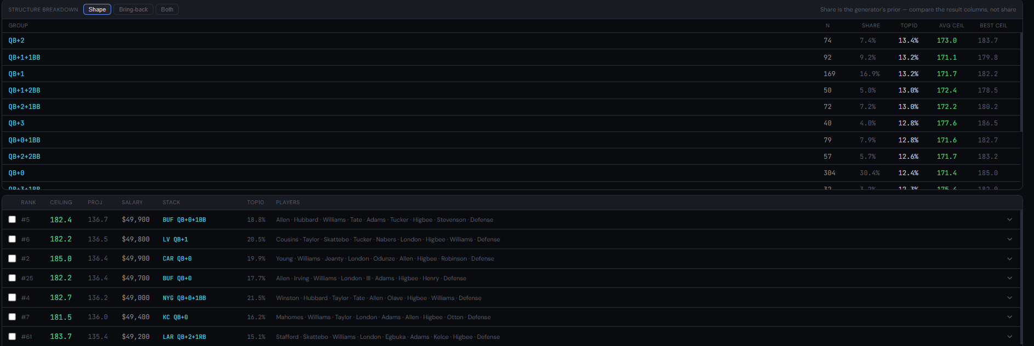1034x346 pixels.
Task: Tick the checkbox for lineup rank #7
Action: click(x=12, y=317)
